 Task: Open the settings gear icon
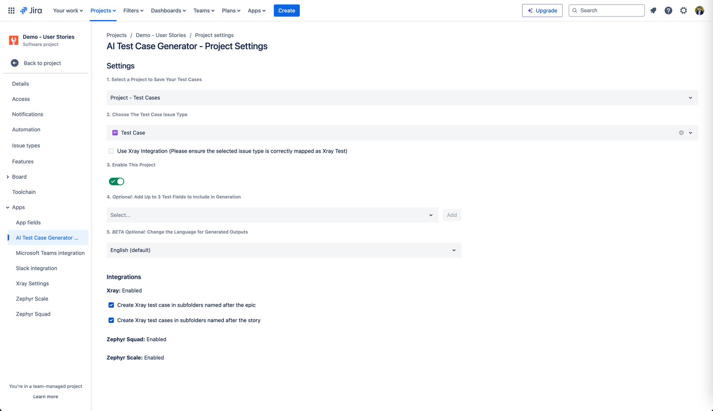pos(683,11)
